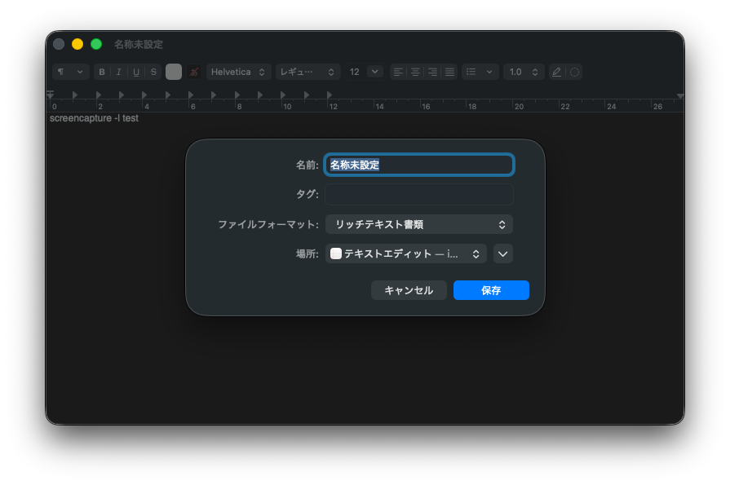730x485 pixels.
Task: Toggle bold formatting
Action: (x=102, y=72)
